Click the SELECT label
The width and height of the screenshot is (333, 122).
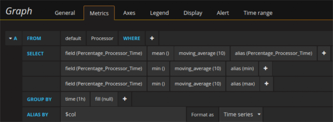(x=35, y=54)
